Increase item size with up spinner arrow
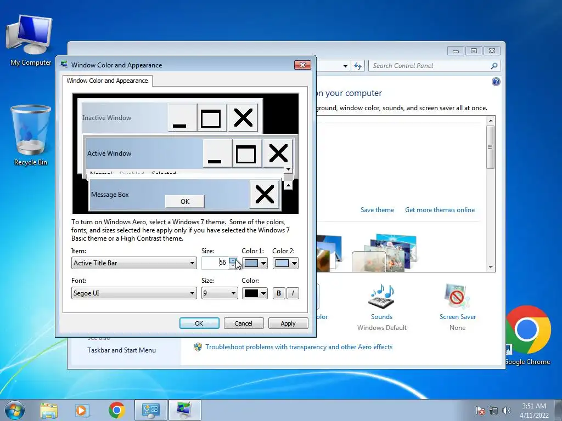This screenshot has width=562, height=421. point(233,260)
